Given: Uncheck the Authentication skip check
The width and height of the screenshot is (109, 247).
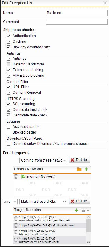Looking at the screenshot, I should pos(8,36).
